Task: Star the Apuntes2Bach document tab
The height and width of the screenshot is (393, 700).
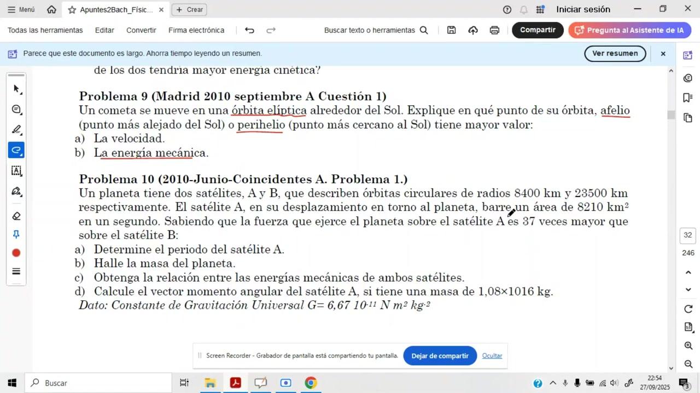Action: (72, 10)
